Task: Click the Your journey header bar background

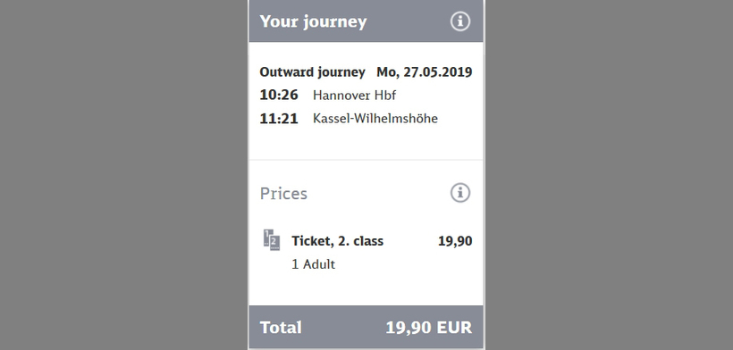Action: click(407, 21)
